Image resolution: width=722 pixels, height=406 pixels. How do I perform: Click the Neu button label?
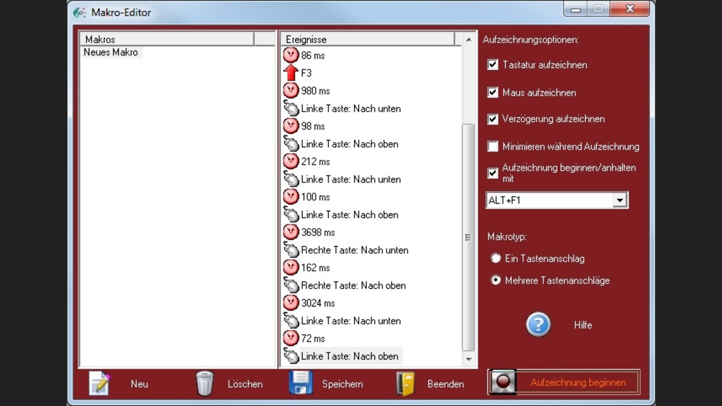(x=139, y=384)
